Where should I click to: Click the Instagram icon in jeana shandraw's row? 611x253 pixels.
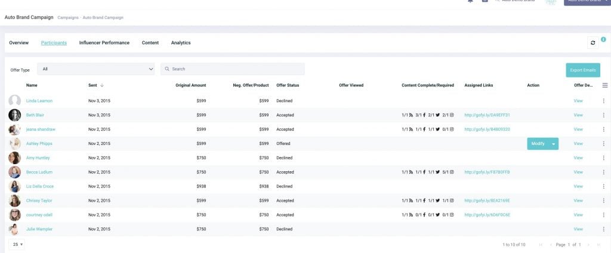(452, 129)
